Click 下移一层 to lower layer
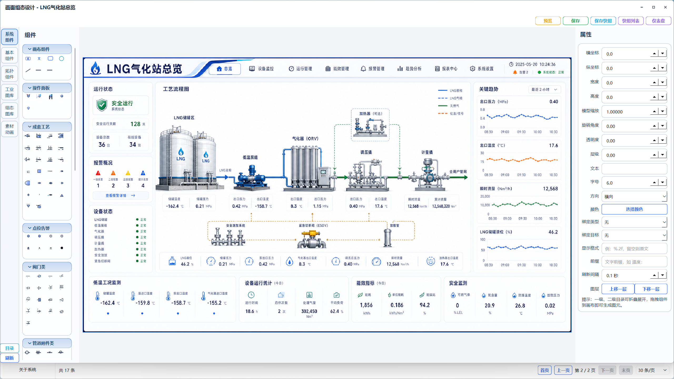This screenshot has width=674, height=379. click(x=651, y=289)
